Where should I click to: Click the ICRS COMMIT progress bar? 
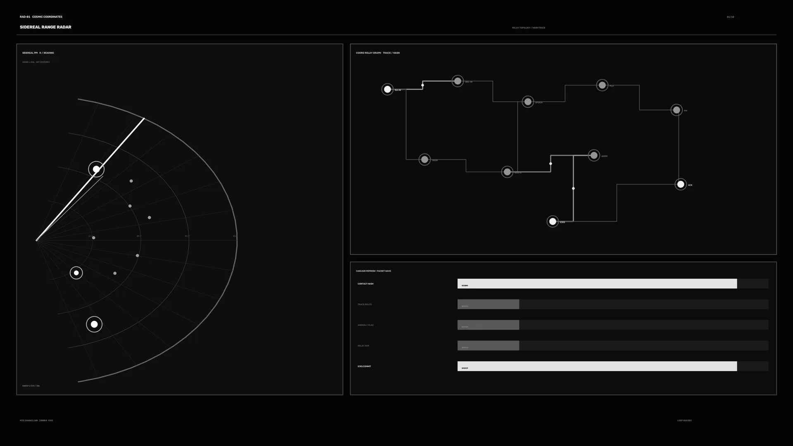point(613,366)
